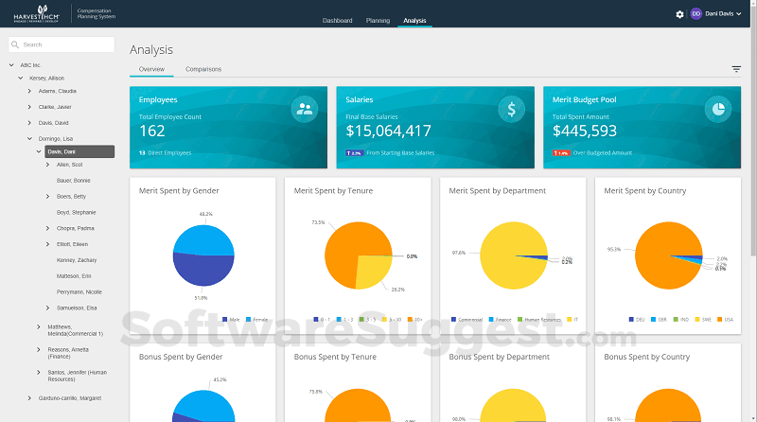The height and width of the screenshot is (422, 757).
Task: Select Perrymann, Nicolle in the tree
Action: tap(79, 292)
